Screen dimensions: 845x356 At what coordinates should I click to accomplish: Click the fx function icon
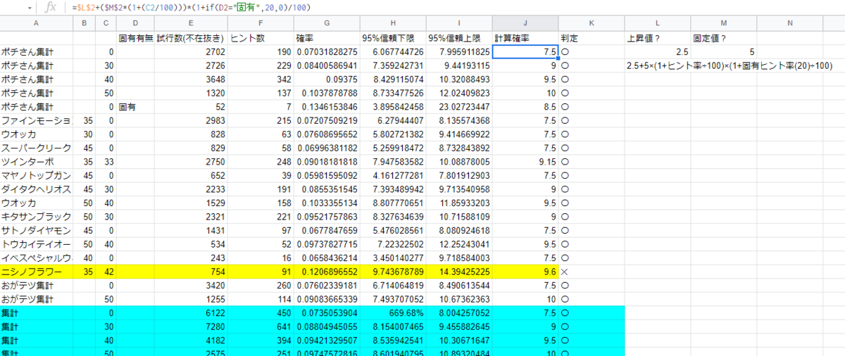tap(50, 8)
